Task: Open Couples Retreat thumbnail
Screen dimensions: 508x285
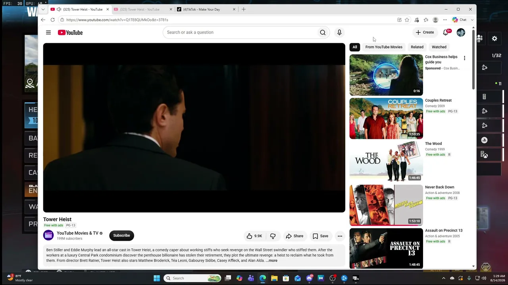Action: (386, 119)
